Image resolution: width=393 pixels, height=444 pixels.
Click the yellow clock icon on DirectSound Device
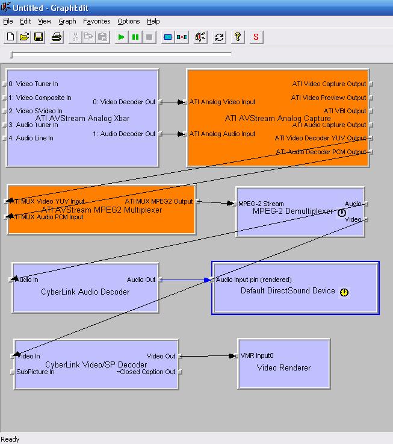tap(344, 292)
